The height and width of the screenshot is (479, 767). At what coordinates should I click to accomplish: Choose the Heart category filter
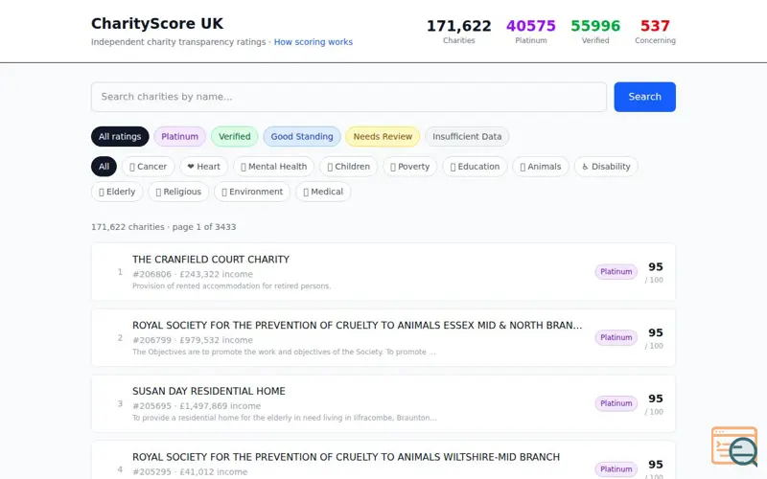[204, 166]
